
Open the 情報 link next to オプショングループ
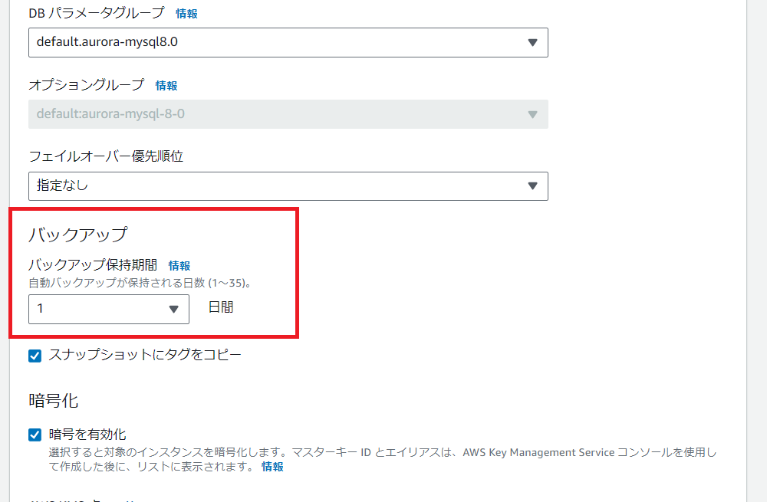tap(166, 86)
